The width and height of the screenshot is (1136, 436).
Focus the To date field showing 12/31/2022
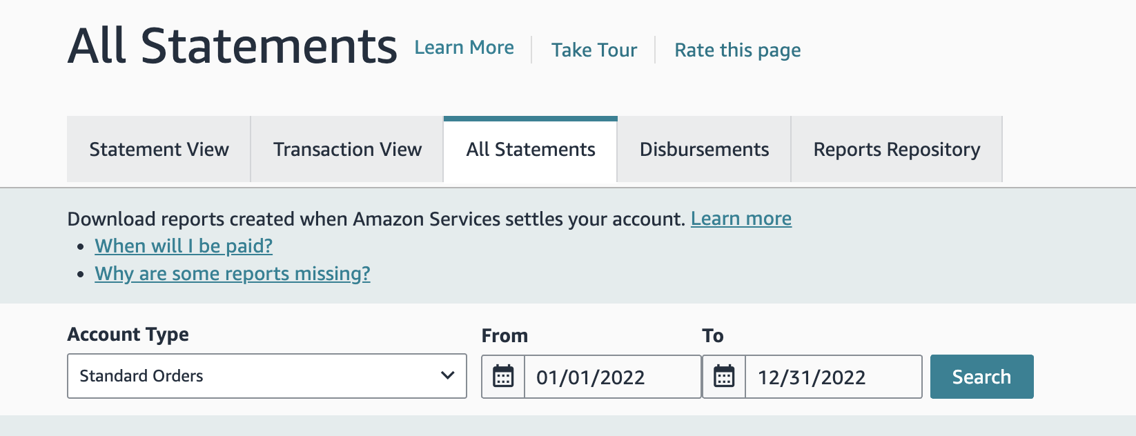coord(834,377)
